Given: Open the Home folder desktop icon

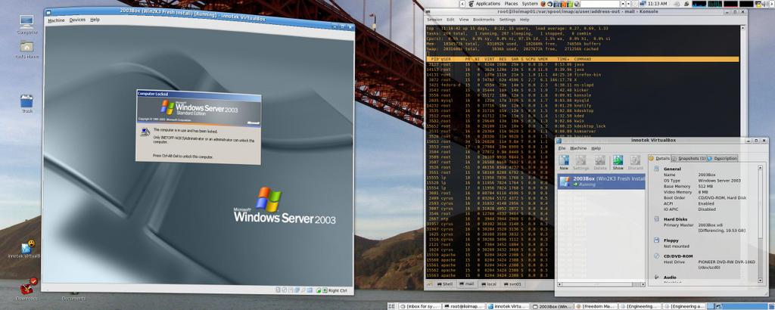Looking at the screenshot, I should pyautogui.click(x=26, y=50).
